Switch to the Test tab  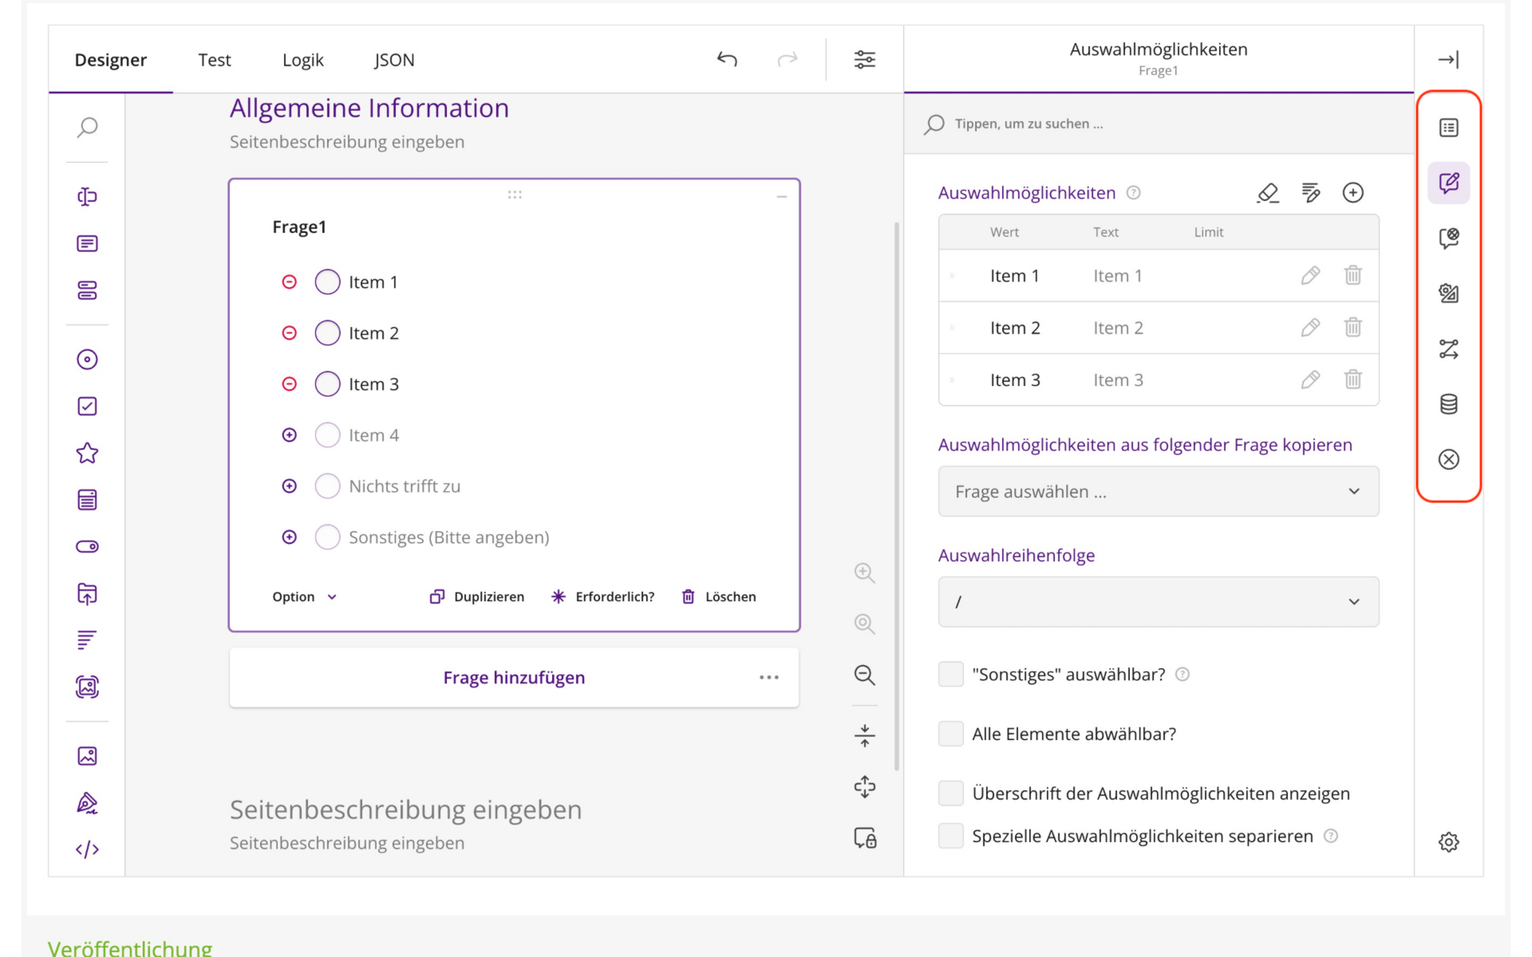214,60
